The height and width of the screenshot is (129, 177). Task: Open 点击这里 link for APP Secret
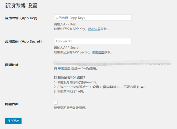coord(98,52)
